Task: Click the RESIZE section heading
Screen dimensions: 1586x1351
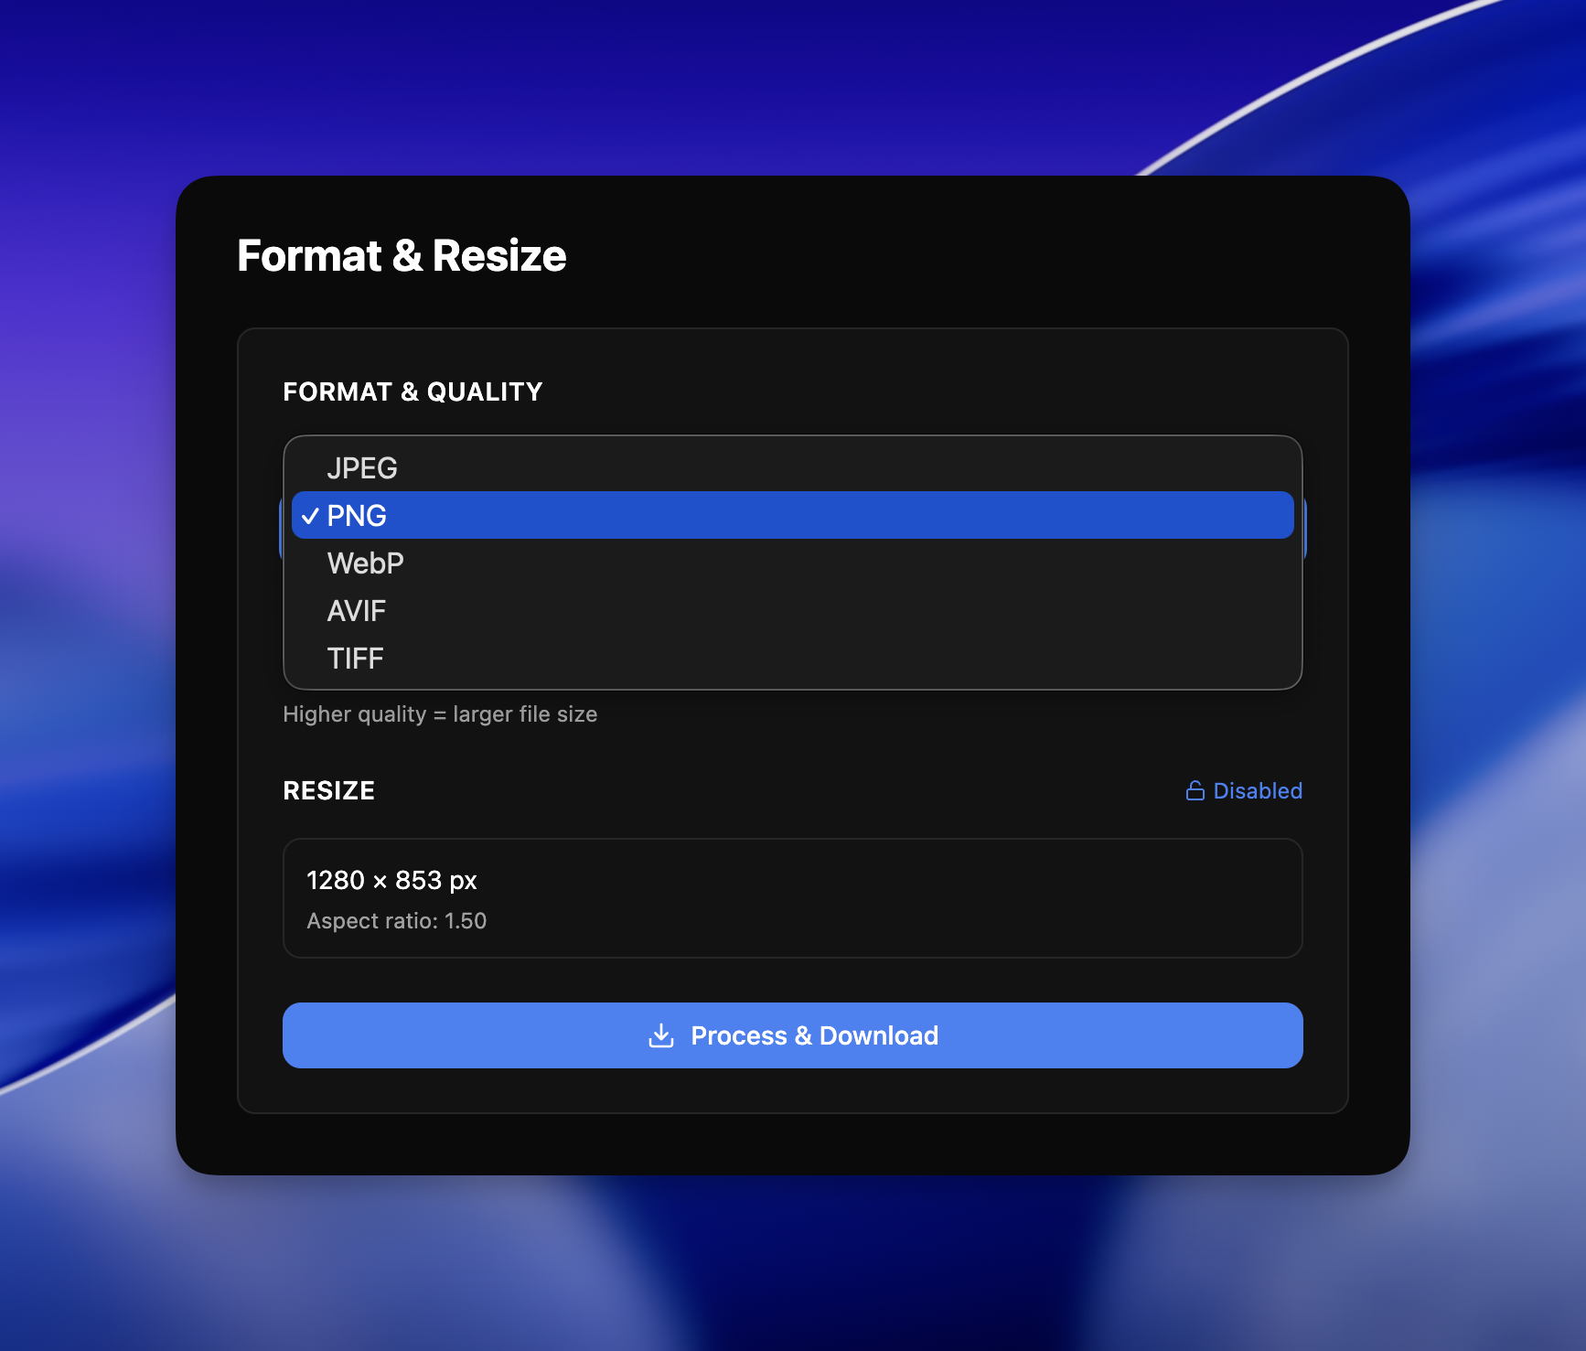Action: [328, 790]
